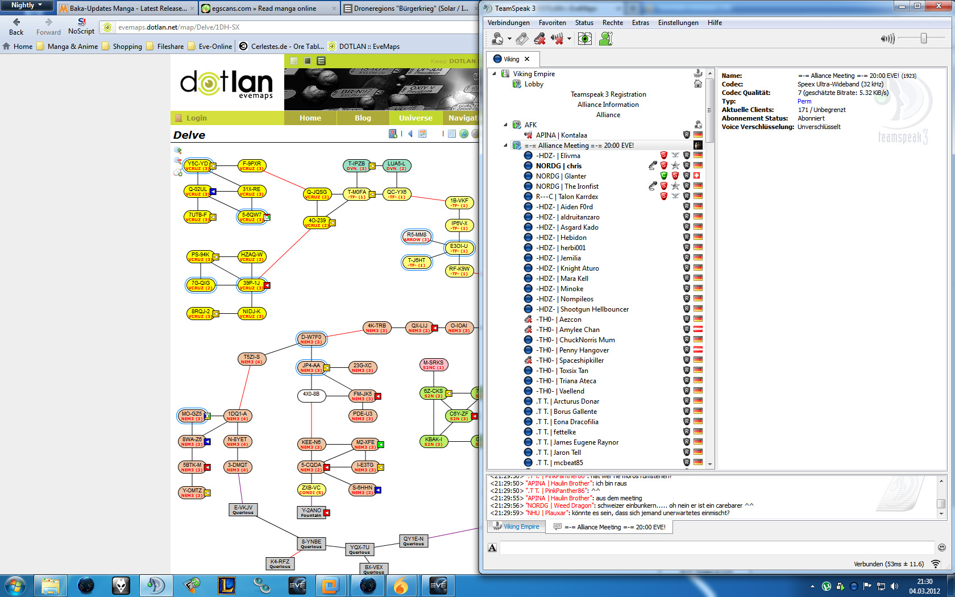This screenshot has width=955, height=597.
Task: Open the Extras menu
Action: click(641, 23)
